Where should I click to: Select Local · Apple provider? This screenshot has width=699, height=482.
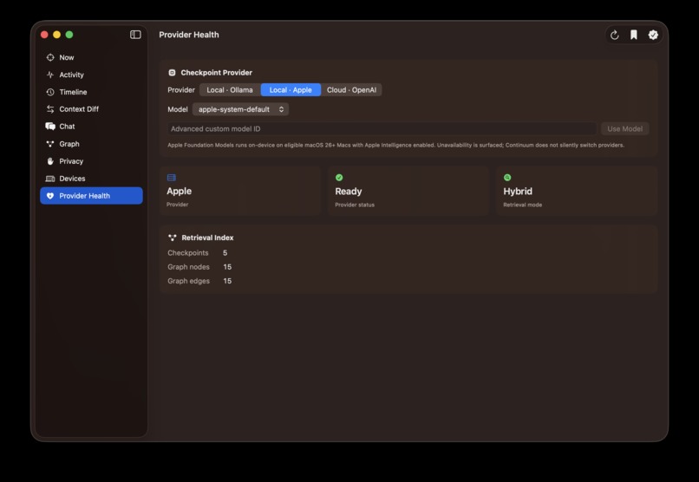[291, 90]
